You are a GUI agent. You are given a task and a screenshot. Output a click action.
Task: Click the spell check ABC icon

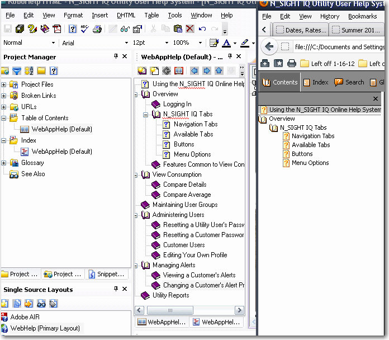pos(85,29)
